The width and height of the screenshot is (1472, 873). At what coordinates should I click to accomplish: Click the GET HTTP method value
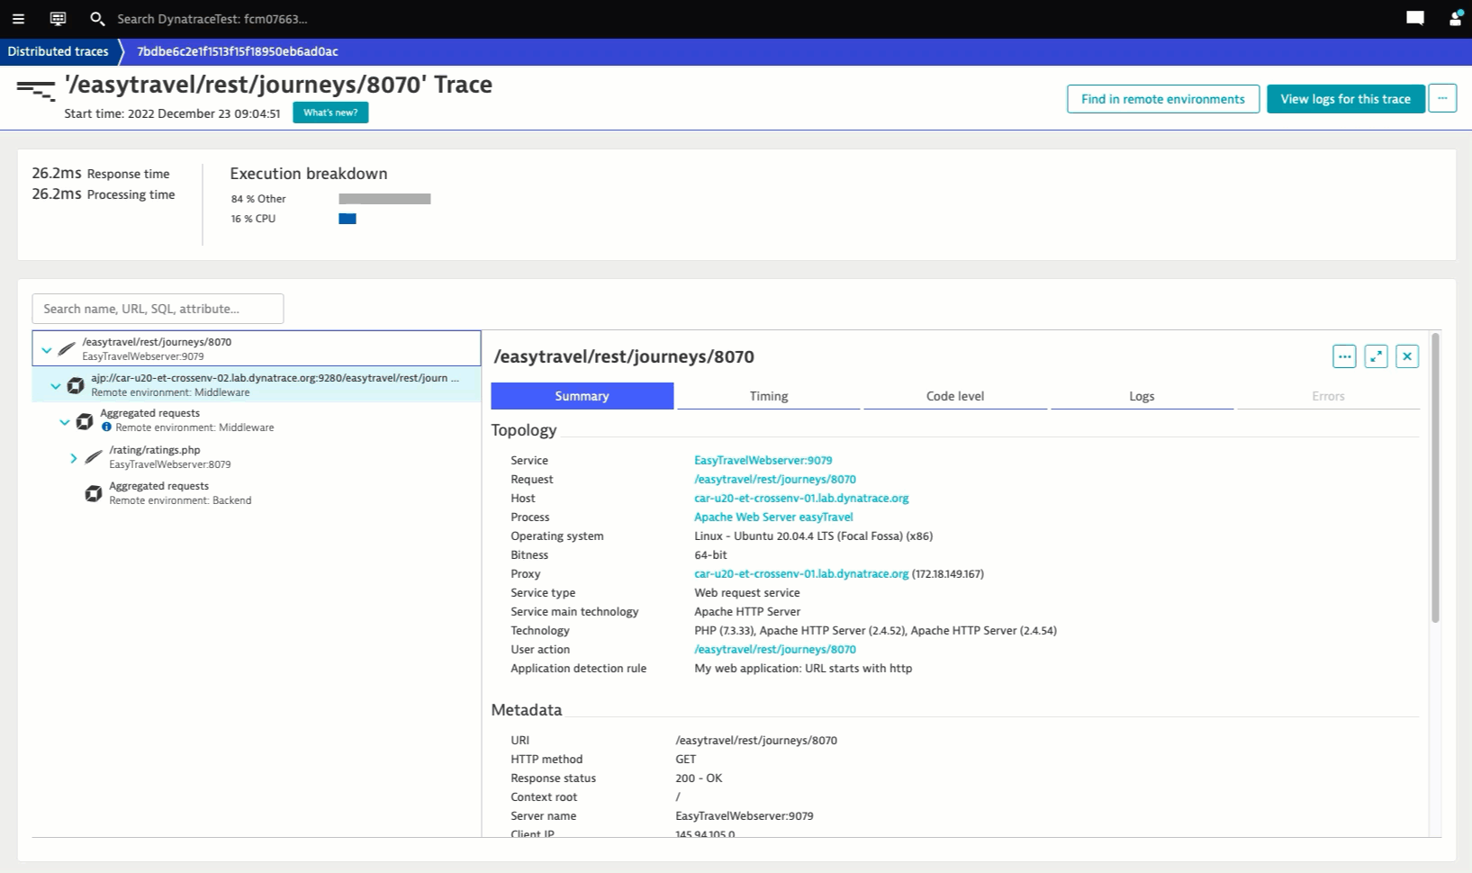[686, 759]
